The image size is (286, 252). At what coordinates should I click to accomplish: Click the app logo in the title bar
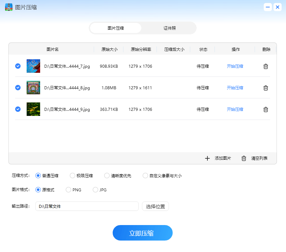[x=8, y=7]
